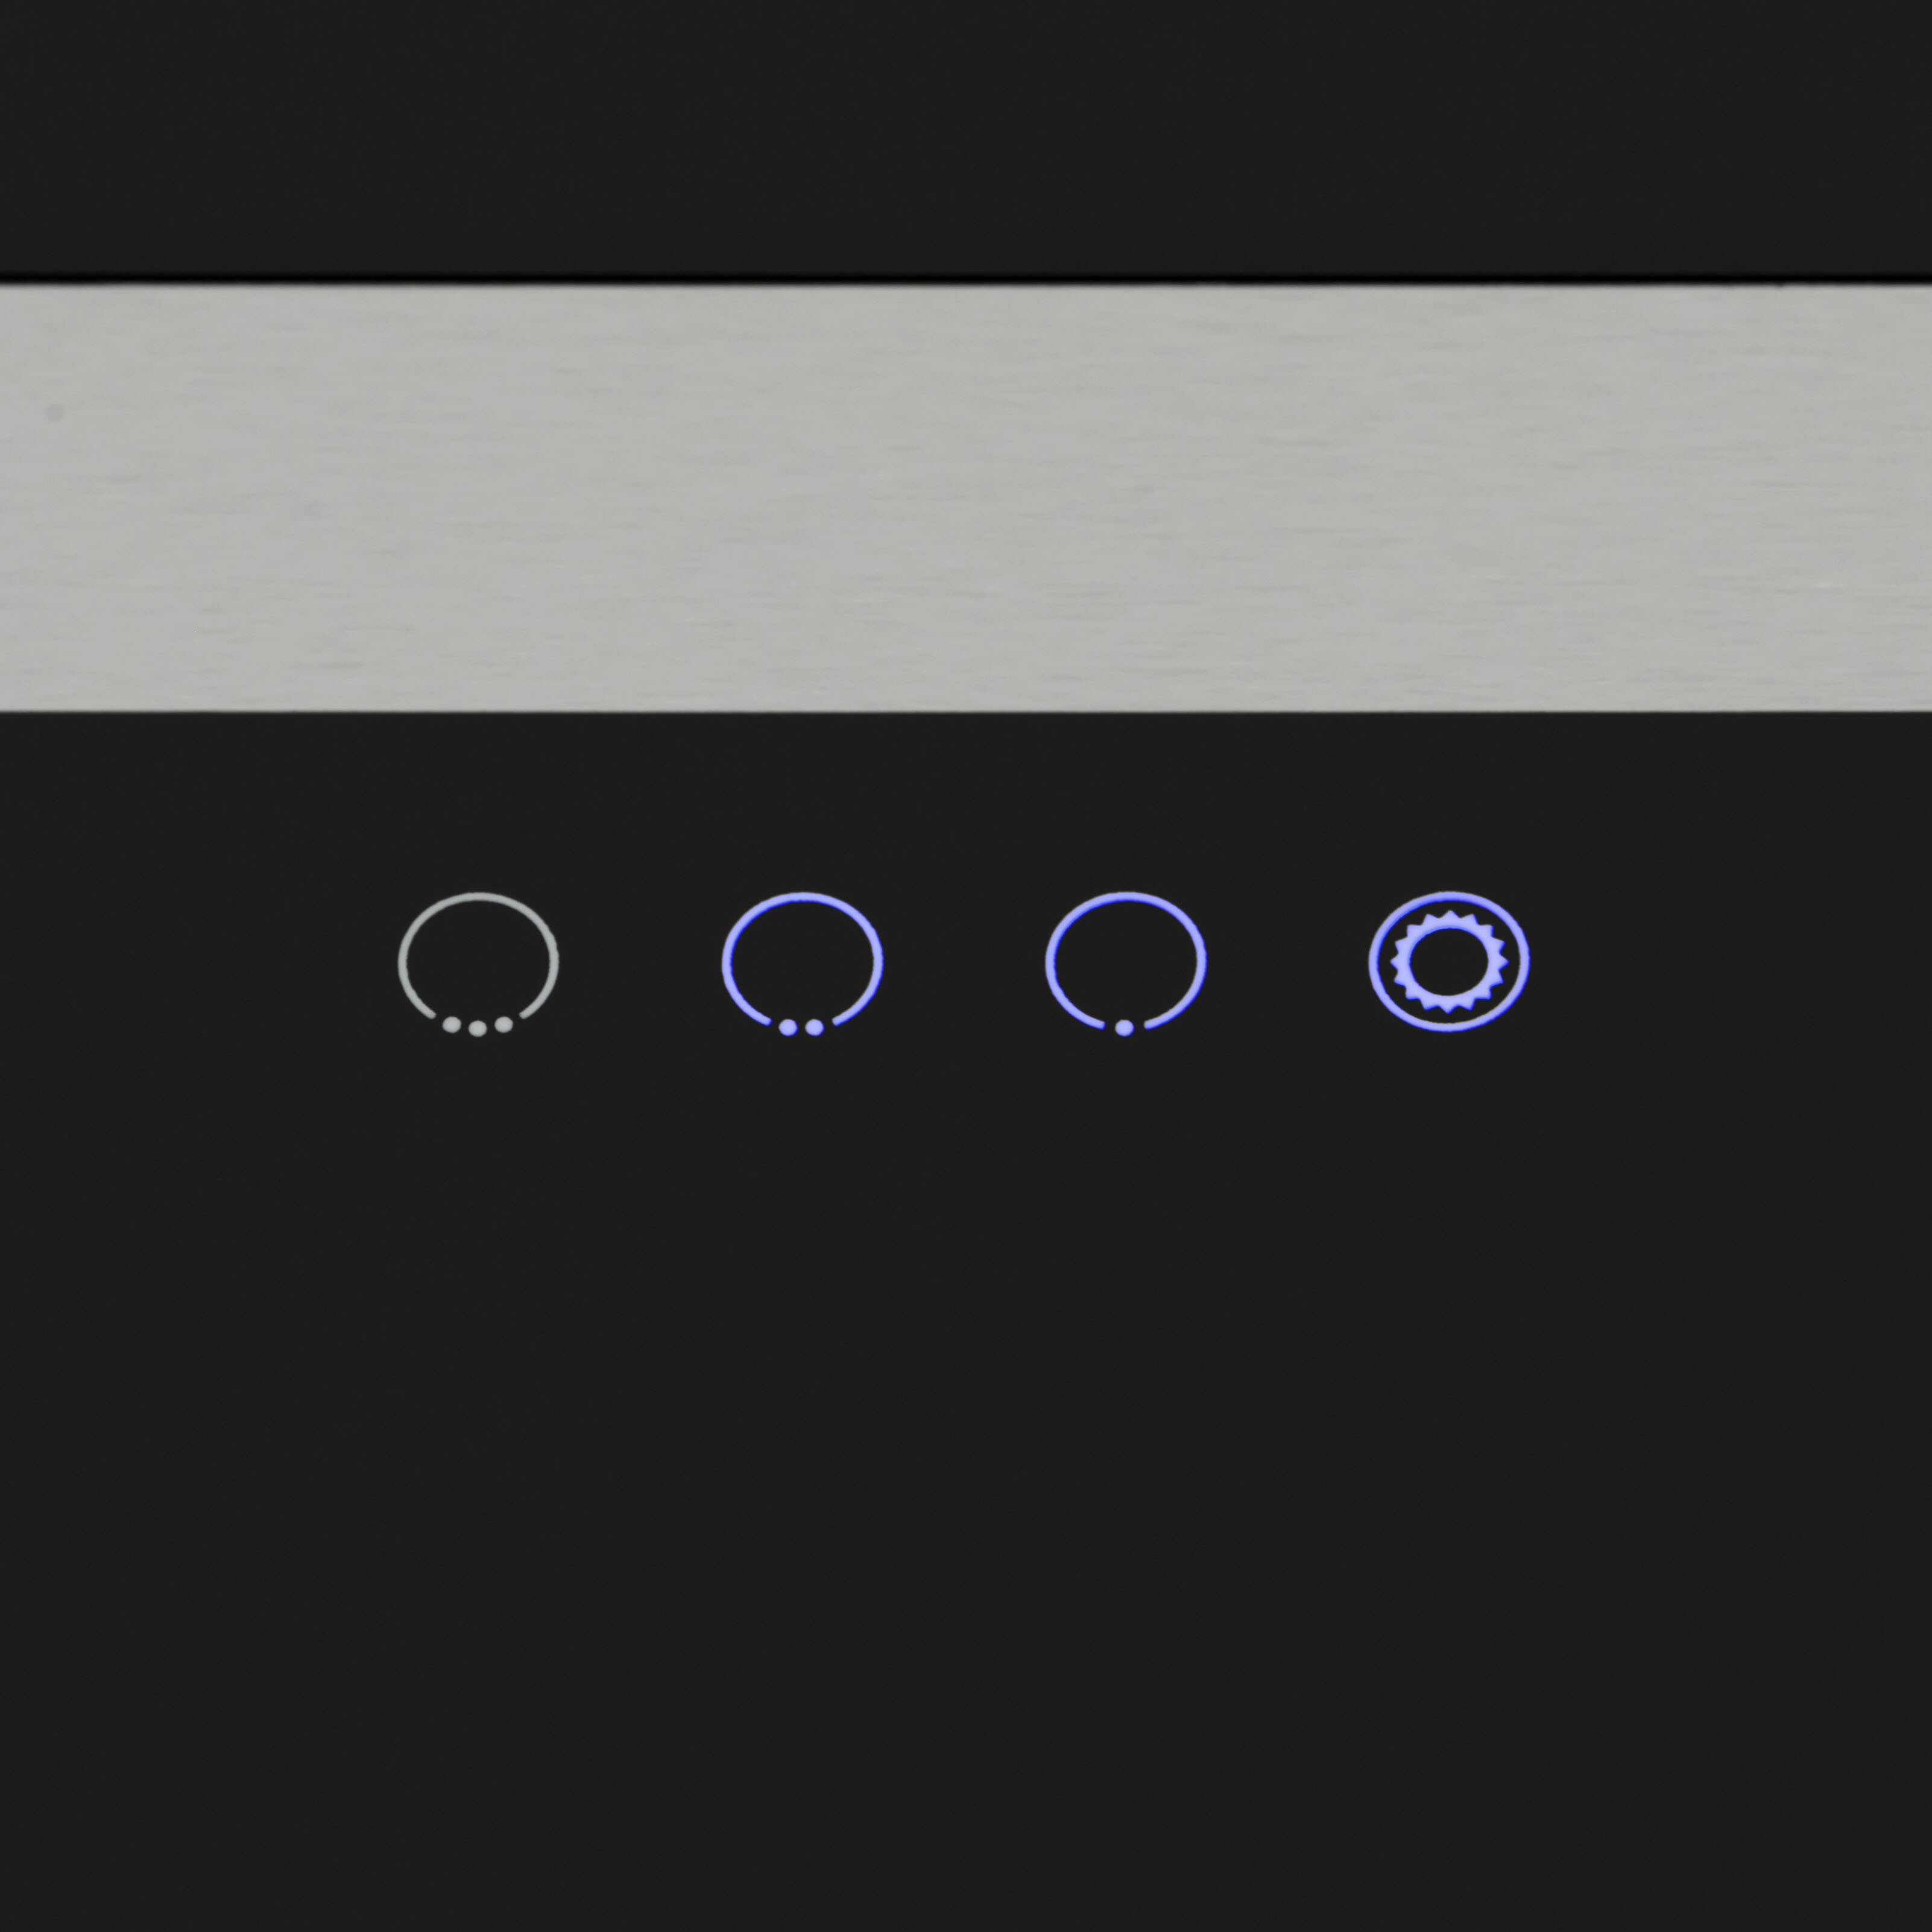Screen dimensions: 1932x1932
Task: Toggle the highest fan speed setting
Action: [478, 964]
